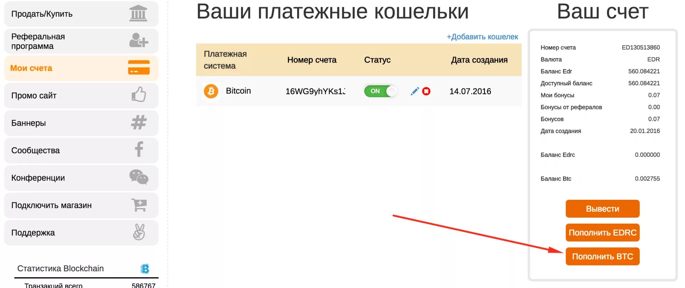
Task: Click the Номер счета column header
Action: (312, 60)
